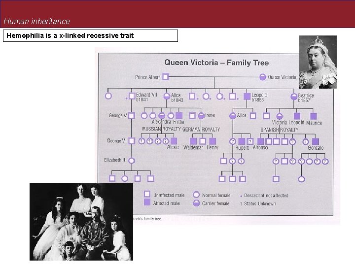
Task: Click the legend's Affected male square
Action: (x=147, y=202)
